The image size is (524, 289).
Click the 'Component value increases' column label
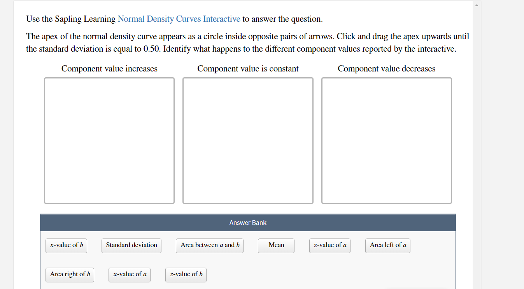109,68
